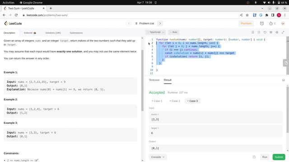Open the tab search chevron dropdown

[x=262, y=8]
